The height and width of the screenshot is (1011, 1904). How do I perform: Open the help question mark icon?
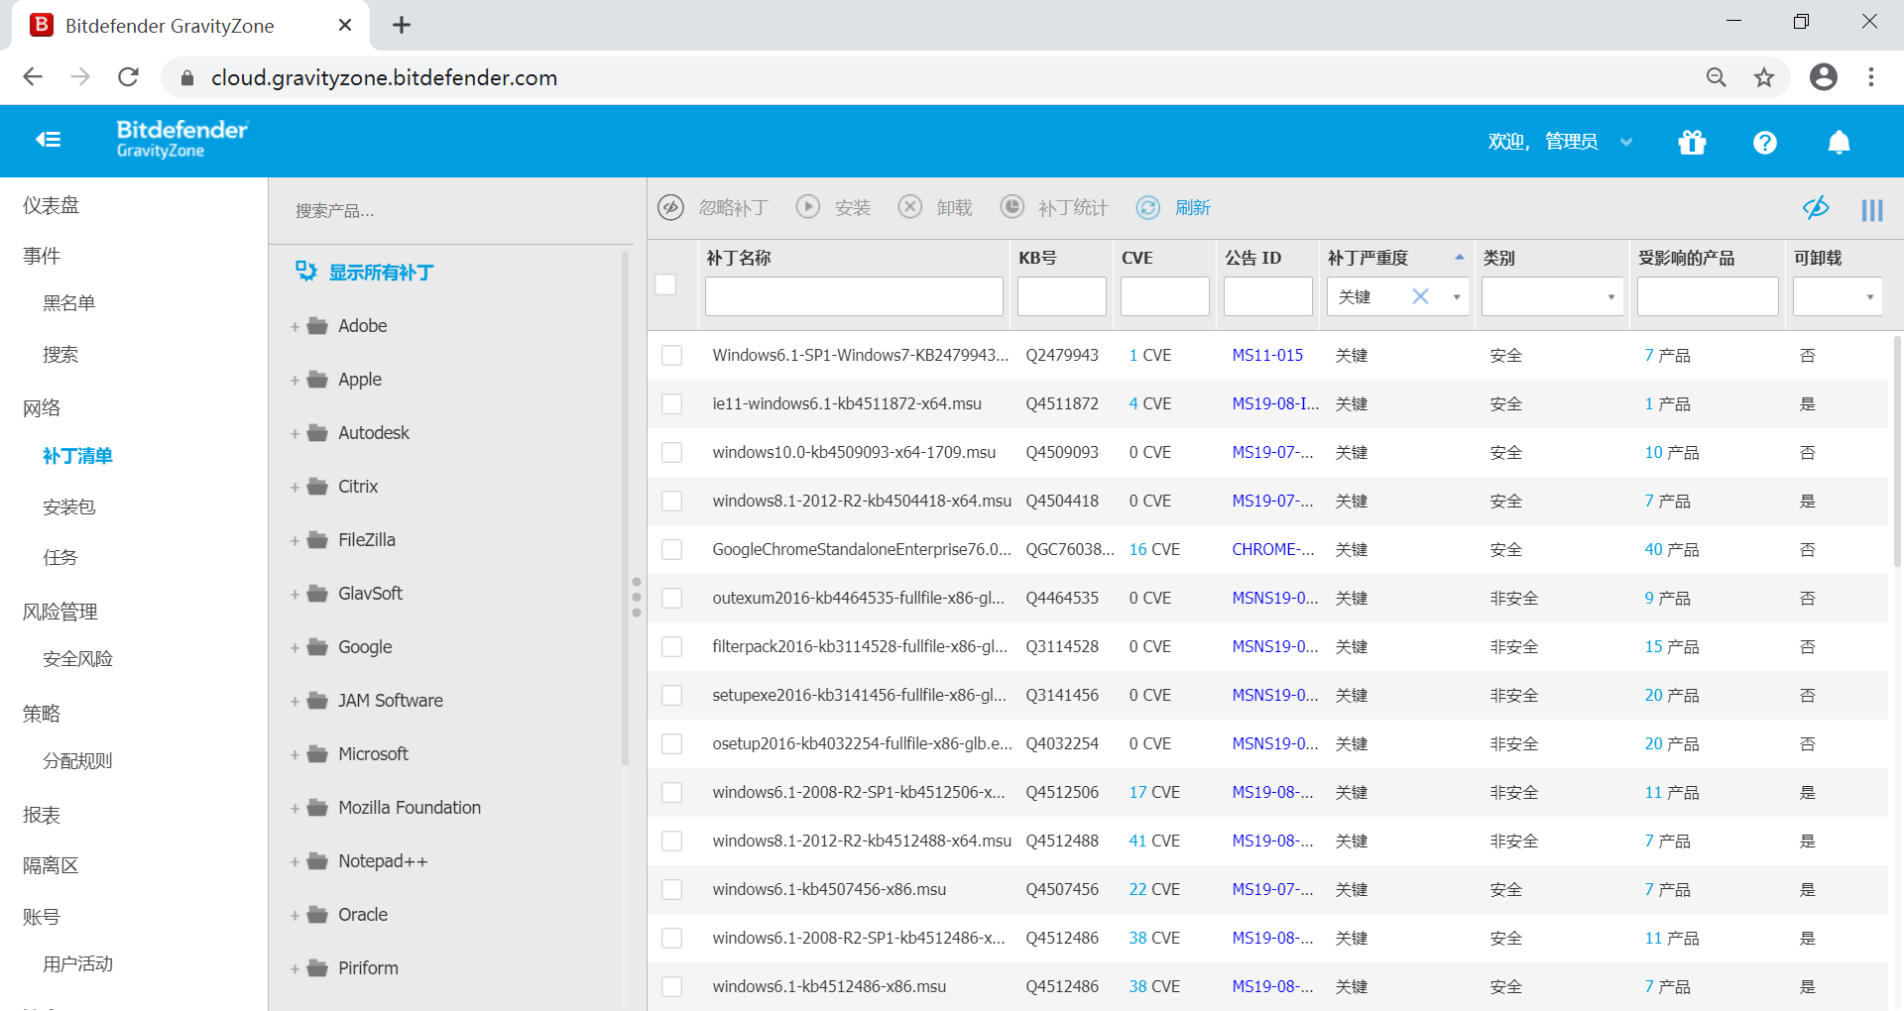1764,143
